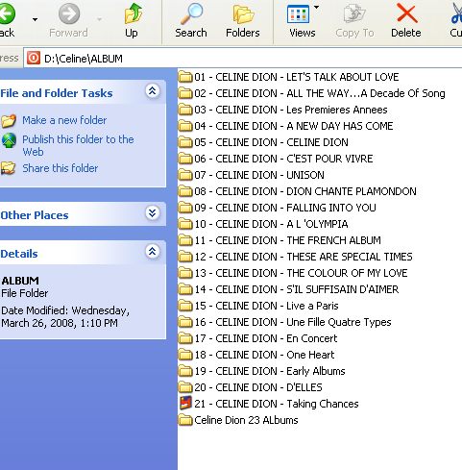This screenshot has height=470, width=462.
Task: Click Publish this folder to the Web
Action: pos(78,145)
